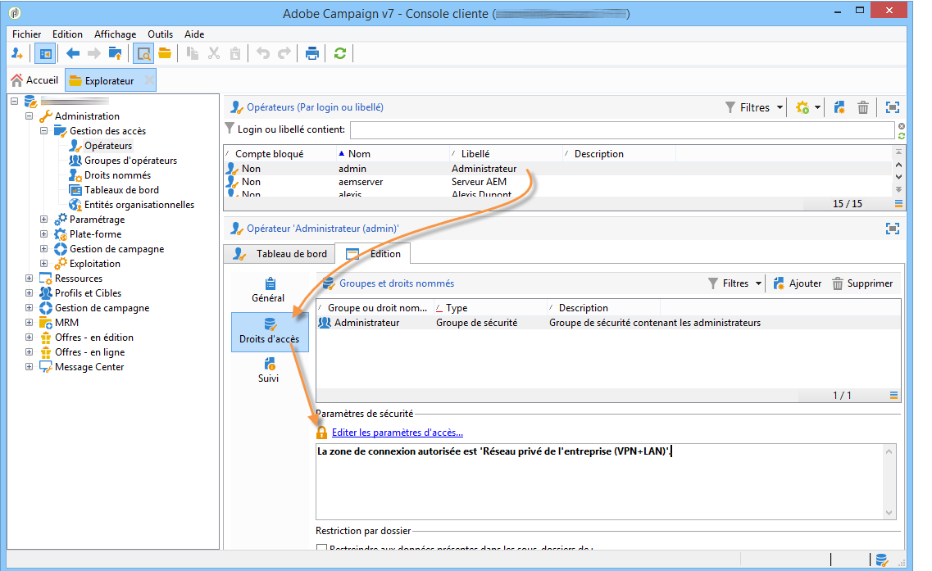Viewport: 932px width, 571px height.
Task: Click the cut scissors toolbar icon
Action: (214, 53)
